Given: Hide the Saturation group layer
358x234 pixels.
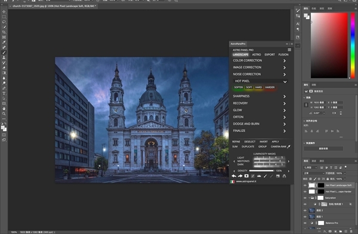Looking at the screenshot, I should click(x=305, y=198).
